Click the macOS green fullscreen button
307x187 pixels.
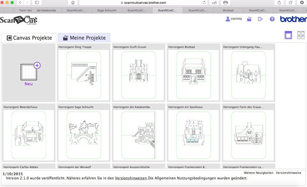pyautogui.click(x=12, y=2)
